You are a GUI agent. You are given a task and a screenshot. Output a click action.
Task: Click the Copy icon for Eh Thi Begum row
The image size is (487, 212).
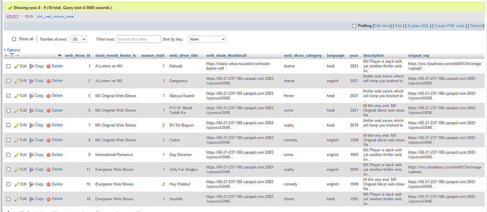32,125
